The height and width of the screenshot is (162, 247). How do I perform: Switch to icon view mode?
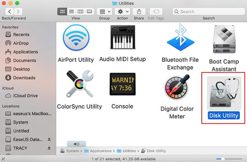62,12
